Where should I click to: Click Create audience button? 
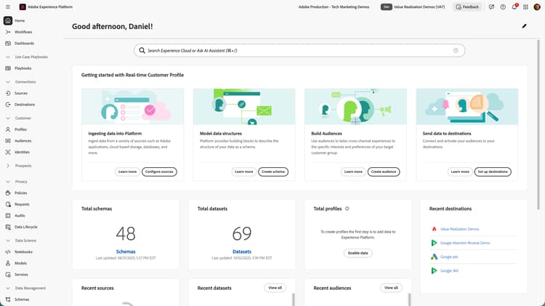pos(384,172)
